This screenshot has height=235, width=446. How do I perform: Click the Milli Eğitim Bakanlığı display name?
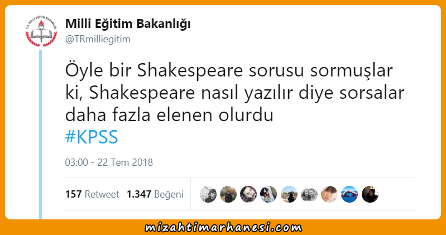point(128,24)
